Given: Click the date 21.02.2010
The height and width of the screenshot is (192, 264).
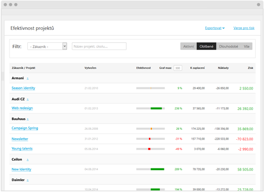Looking at the screenshot, I should coord(91,88).
